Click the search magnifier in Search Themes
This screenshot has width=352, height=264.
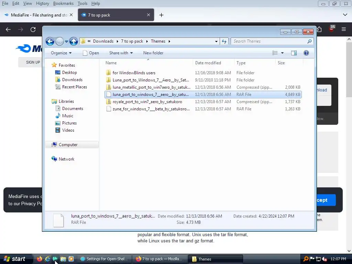(x=309, y=41)
